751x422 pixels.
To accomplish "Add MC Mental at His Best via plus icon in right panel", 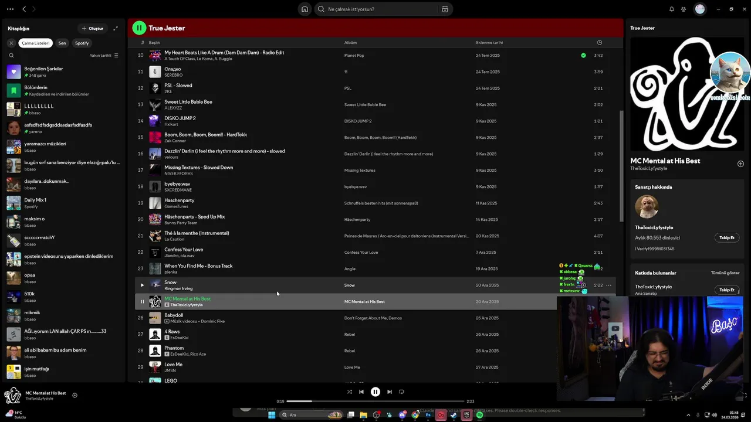I will [740, 164].
